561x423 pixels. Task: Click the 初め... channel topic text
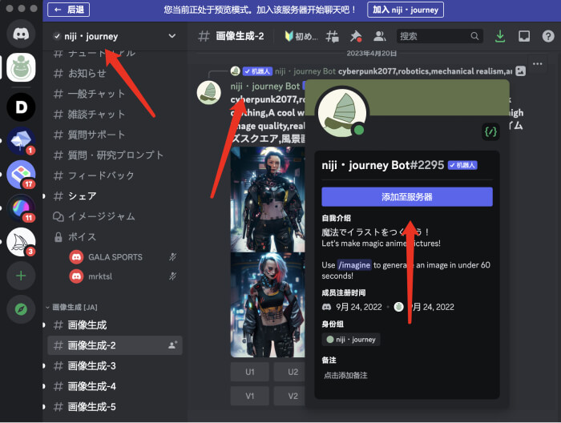pyautogui.click(x=301, y=36)
